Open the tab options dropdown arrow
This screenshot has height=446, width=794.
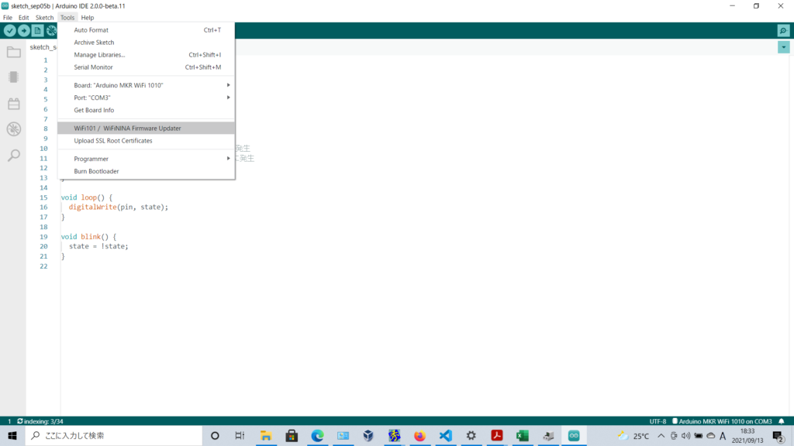point(783,47)
